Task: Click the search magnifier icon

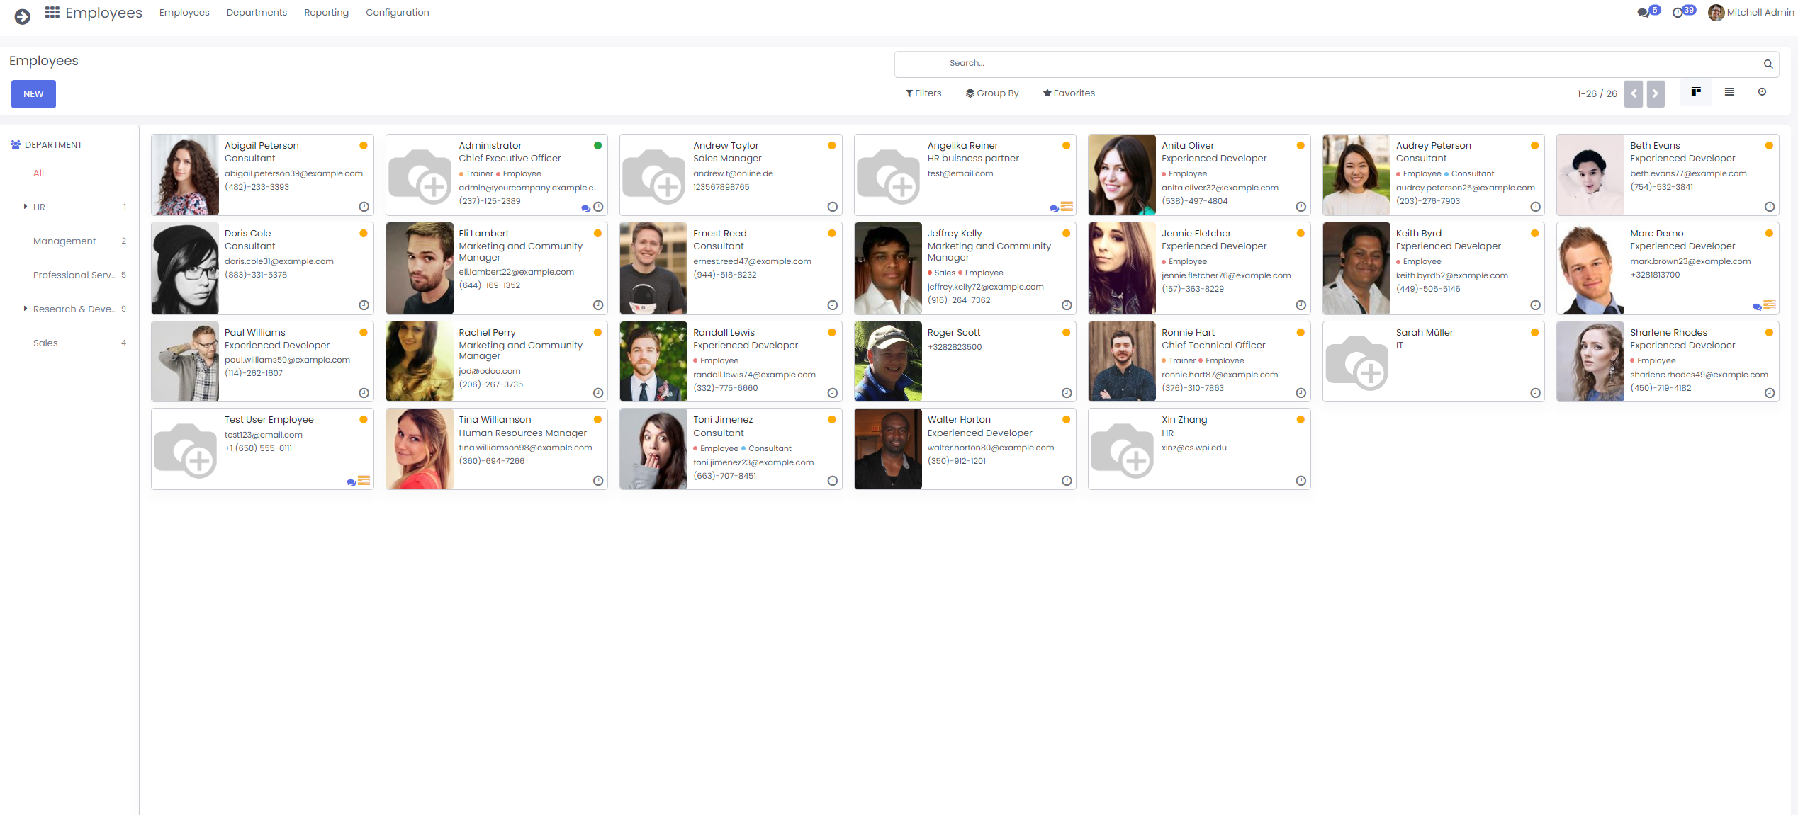Action: point(1768,64)
